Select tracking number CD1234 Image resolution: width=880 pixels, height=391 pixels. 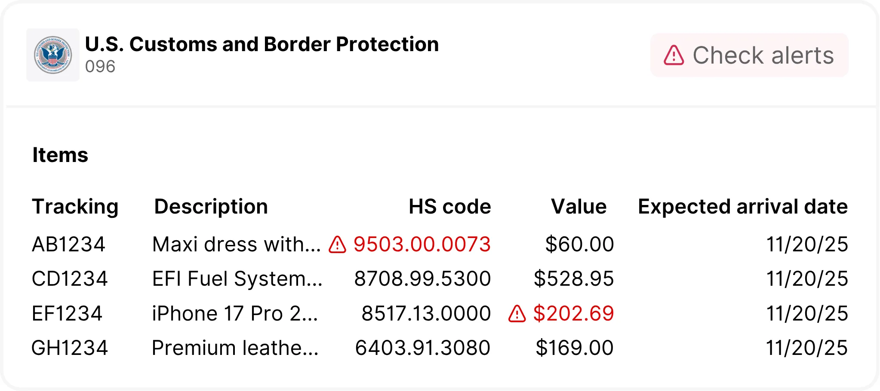(70, 279)
